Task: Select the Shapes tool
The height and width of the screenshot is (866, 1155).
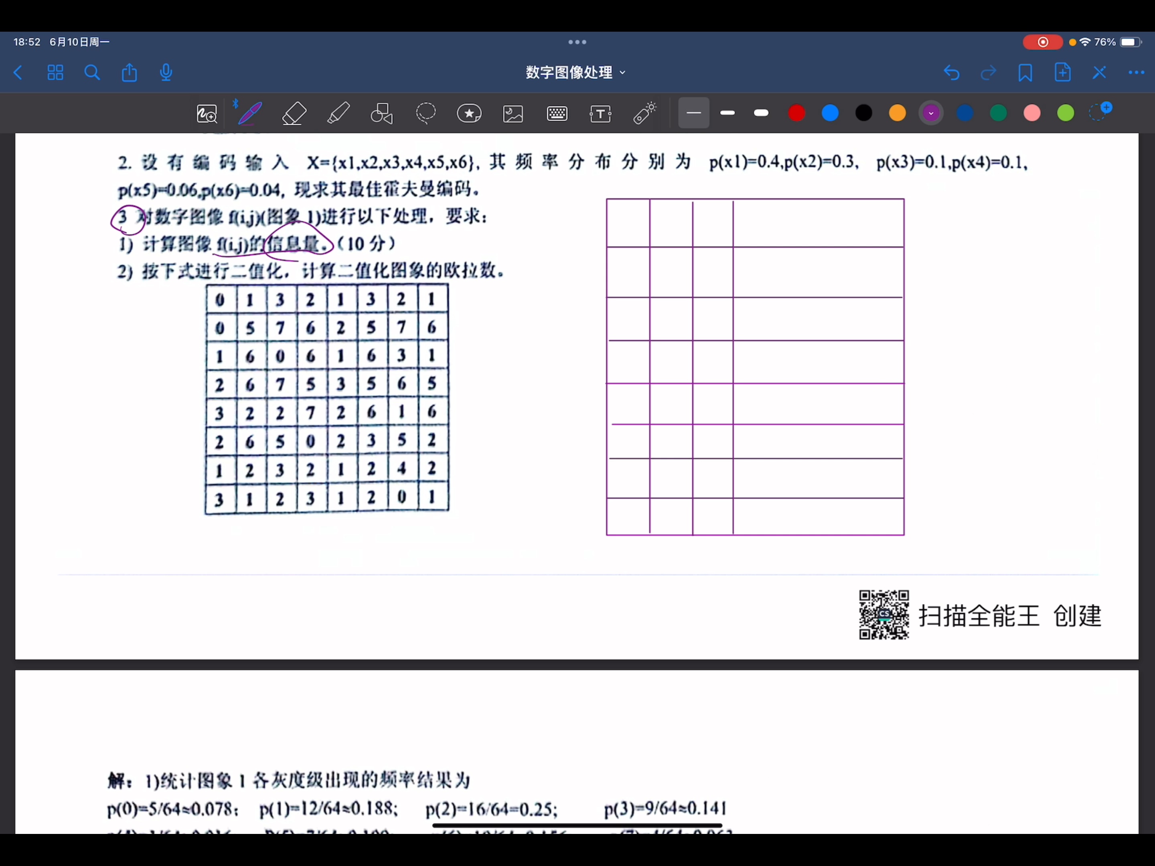Action: pyautogui.click(x=382, y=113)
